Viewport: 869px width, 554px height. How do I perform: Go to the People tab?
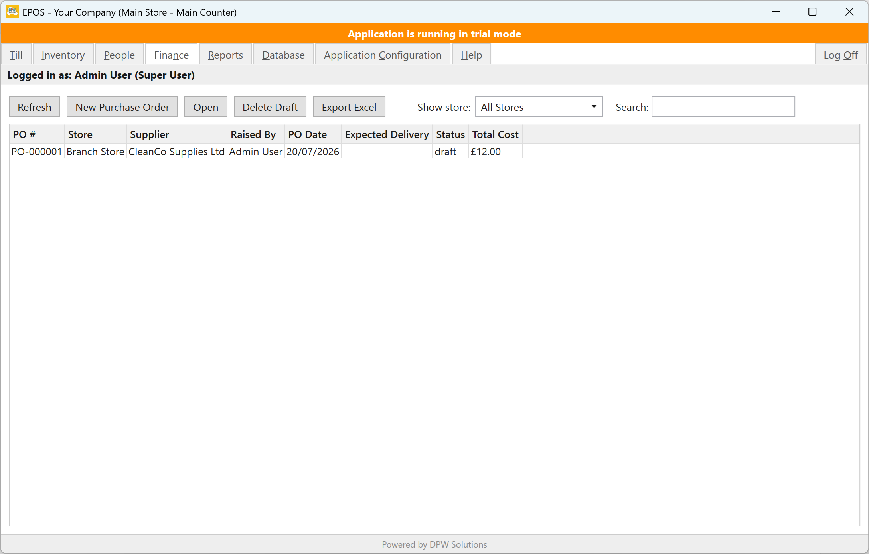pyautogui.click(x=119, y=55)
